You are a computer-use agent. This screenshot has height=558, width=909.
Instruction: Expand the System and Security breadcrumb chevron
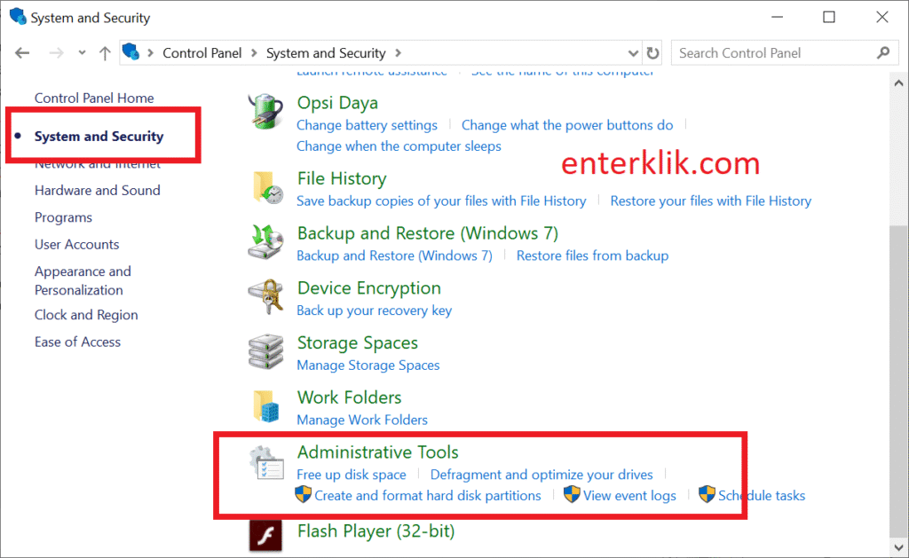399,53
